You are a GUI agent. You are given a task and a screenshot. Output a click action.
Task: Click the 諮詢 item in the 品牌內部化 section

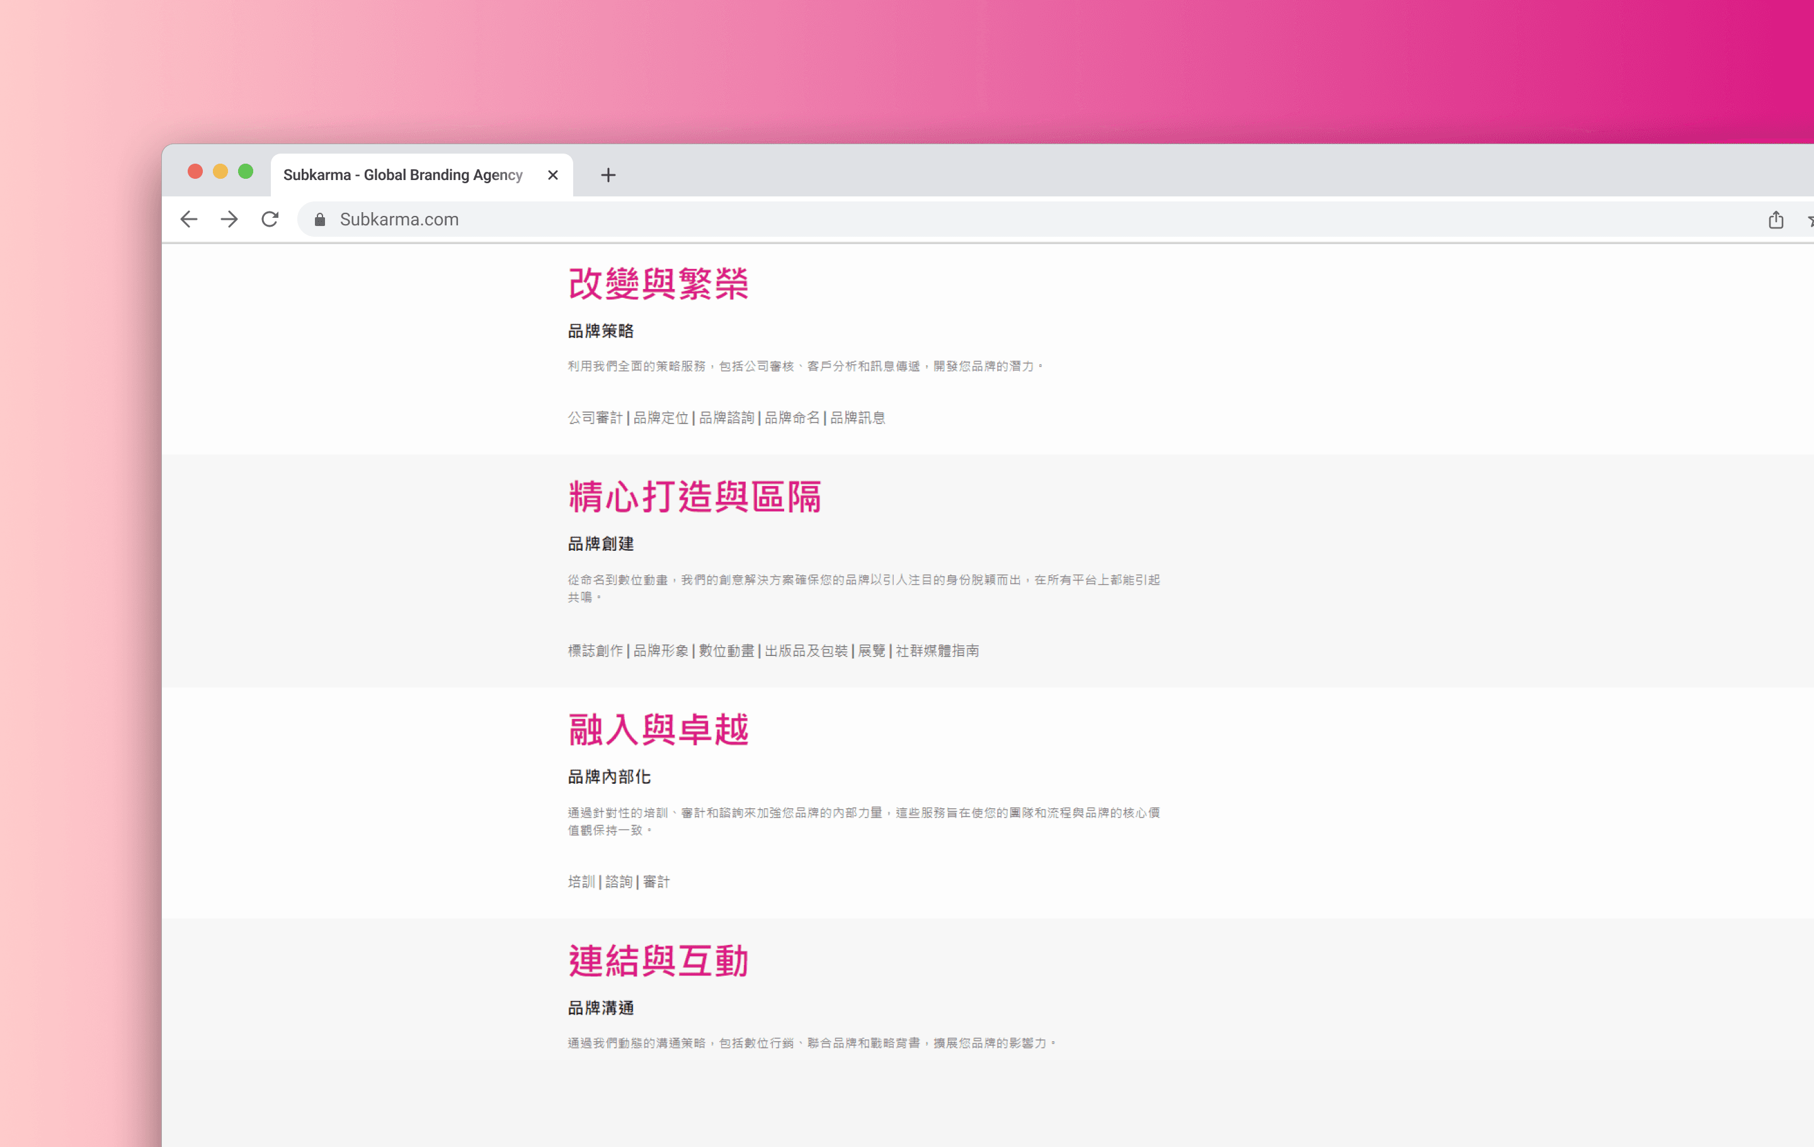click(x=619, y=882)
